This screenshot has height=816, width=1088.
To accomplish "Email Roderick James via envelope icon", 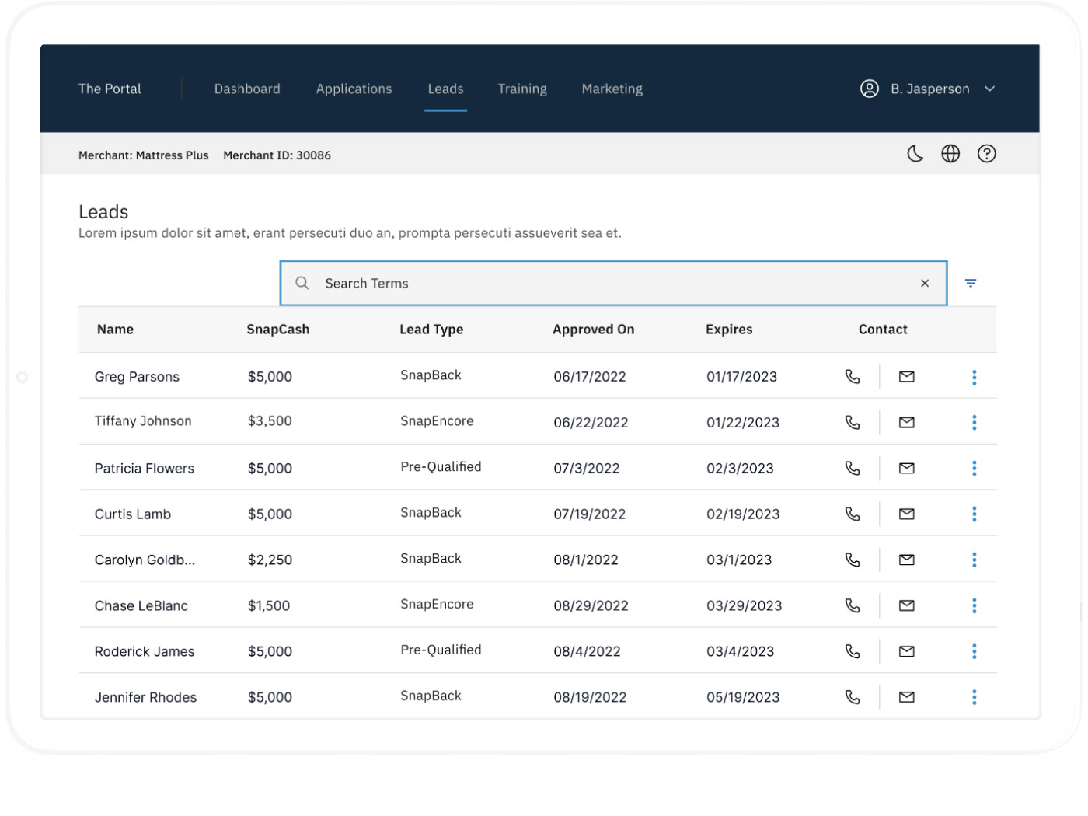I will point(906,652).
